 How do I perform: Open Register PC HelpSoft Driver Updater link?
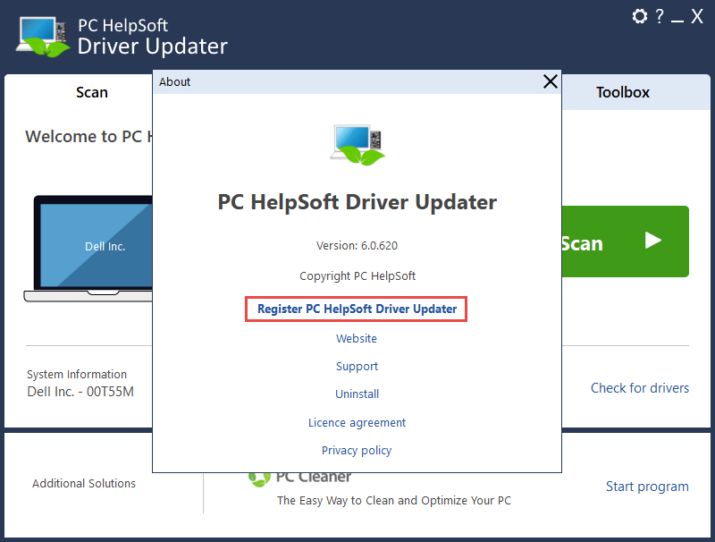(357, 309)
